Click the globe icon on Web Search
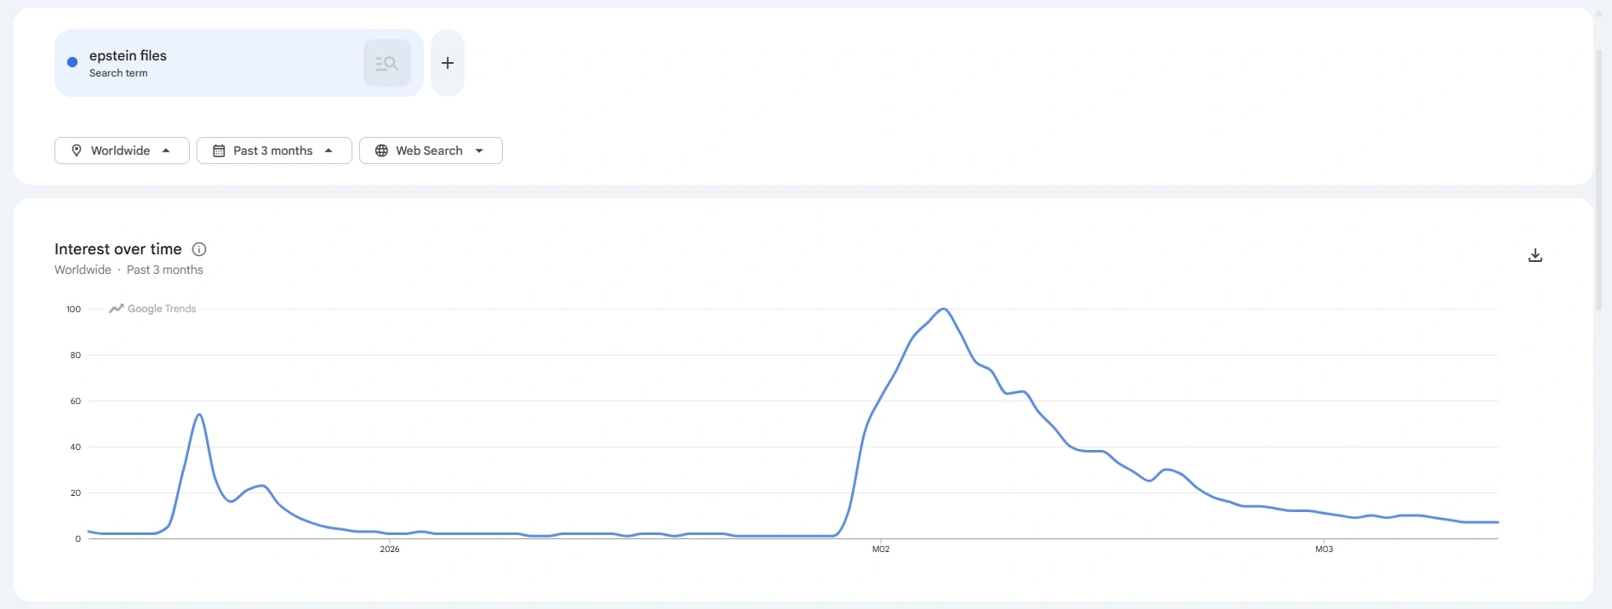 [x=381, y=151]
